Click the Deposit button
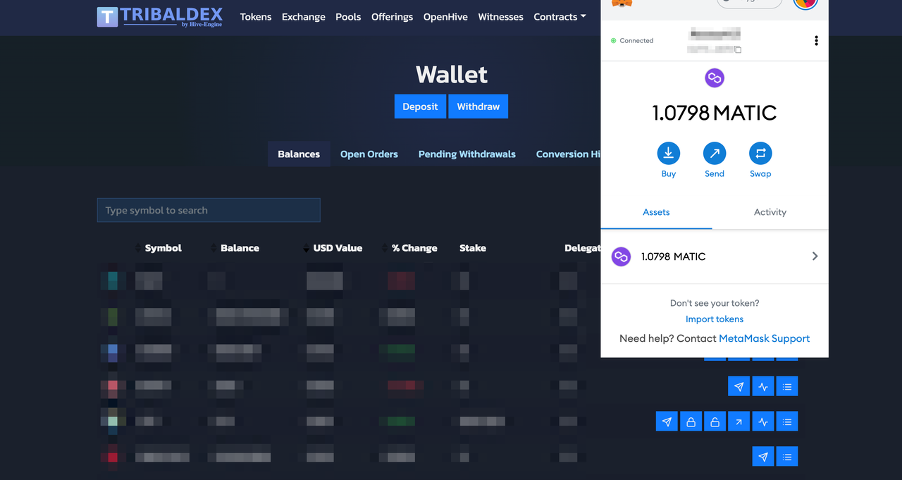This screenshot has width=902, height=480. point(420,106)
